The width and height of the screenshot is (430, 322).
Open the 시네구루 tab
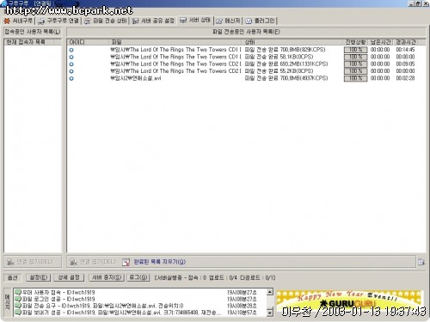click(19, 21)
